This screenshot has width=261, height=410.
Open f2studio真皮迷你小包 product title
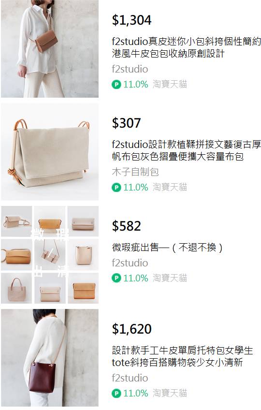[186, 47]
